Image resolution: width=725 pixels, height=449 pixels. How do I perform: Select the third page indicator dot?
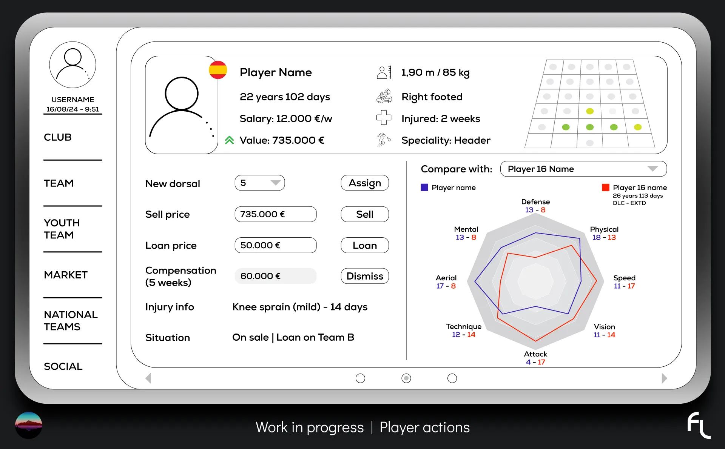point(452,378)
